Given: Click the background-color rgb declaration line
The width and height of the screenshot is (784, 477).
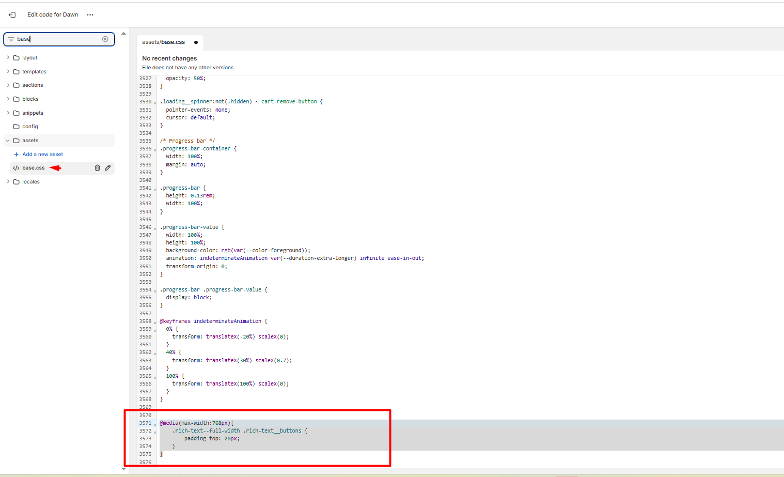Looking at the screenshot, I should click(x=238, y=251).
